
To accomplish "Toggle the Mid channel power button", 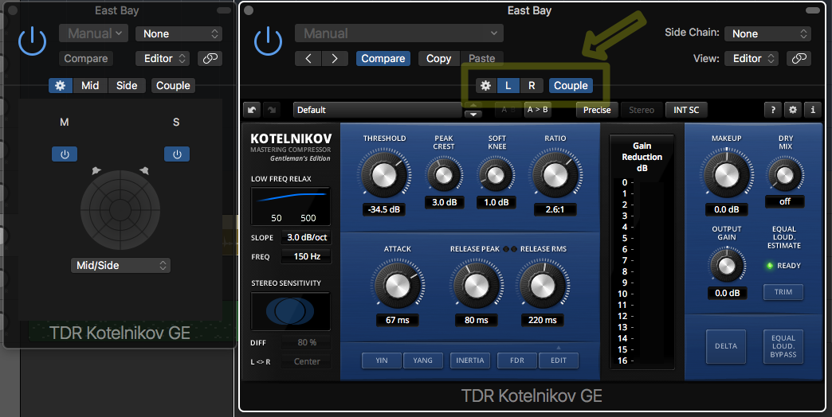I will click(x=65, y=154).
